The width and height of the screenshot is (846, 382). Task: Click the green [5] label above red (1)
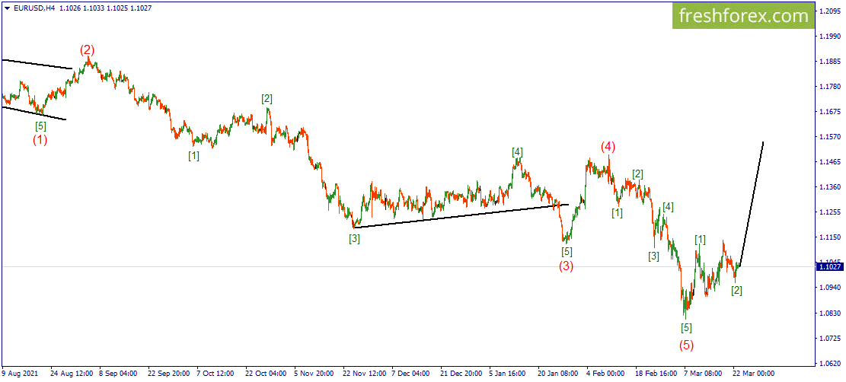click(x=40, y=126)
